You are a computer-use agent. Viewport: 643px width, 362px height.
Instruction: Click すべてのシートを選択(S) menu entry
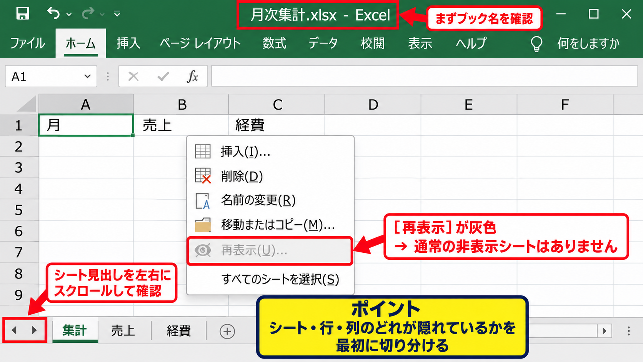click(270, 279)
